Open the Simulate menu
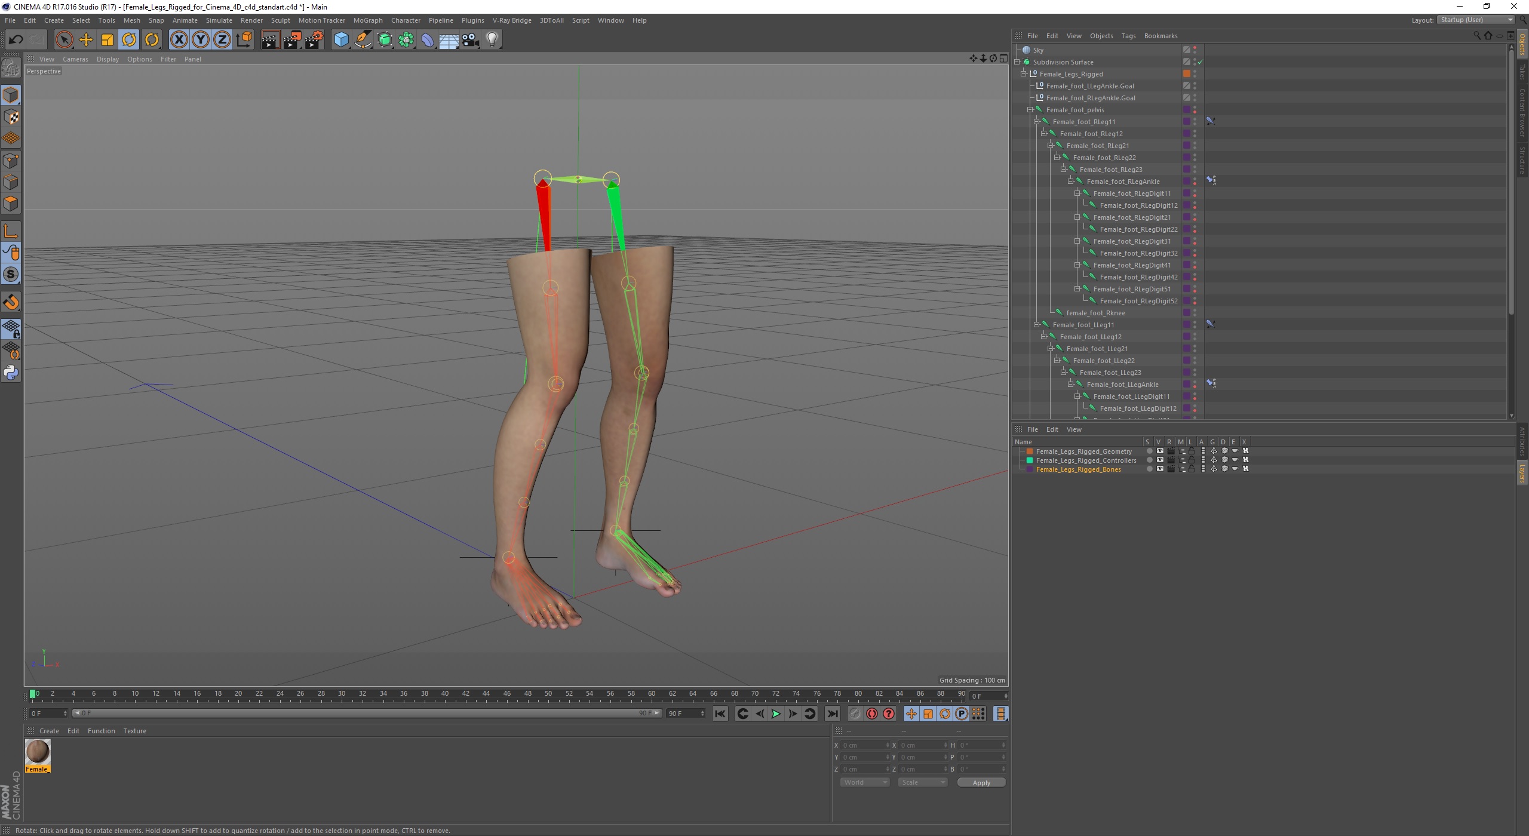This screenshot has height=836, width=1529. click(219, 20)
